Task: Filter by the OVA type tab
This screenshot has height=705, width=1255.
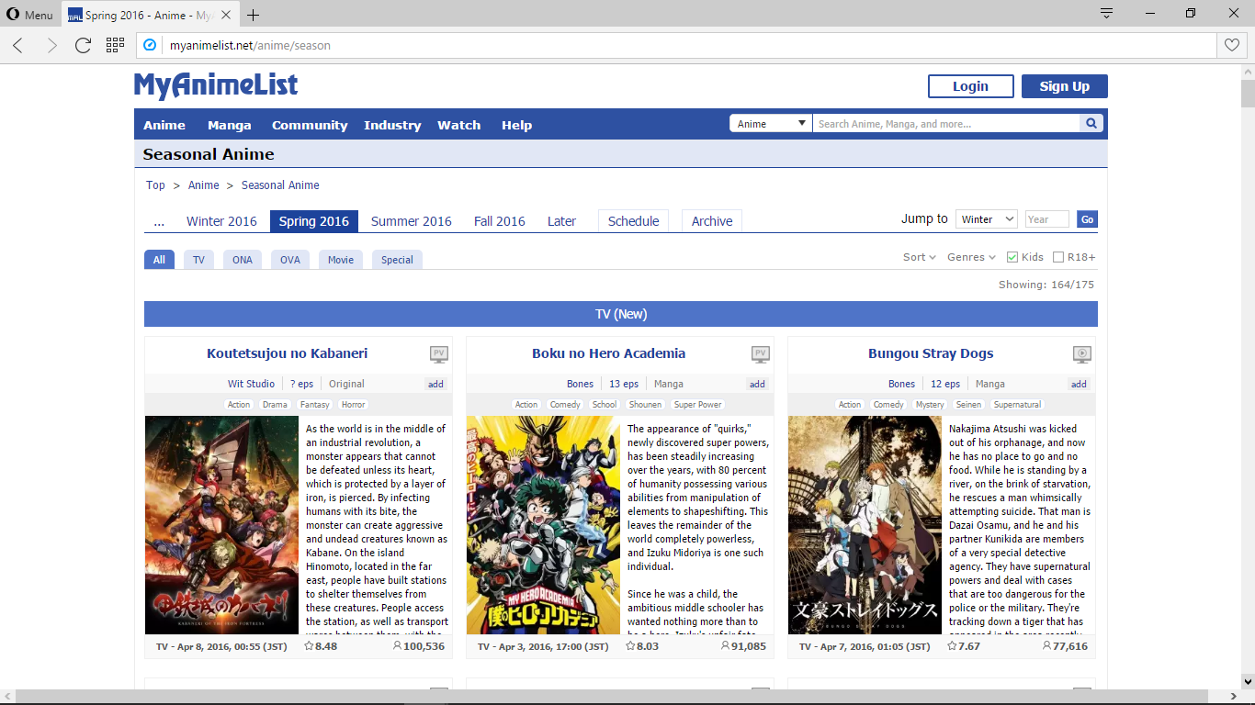Action: (x=290, y=260)
